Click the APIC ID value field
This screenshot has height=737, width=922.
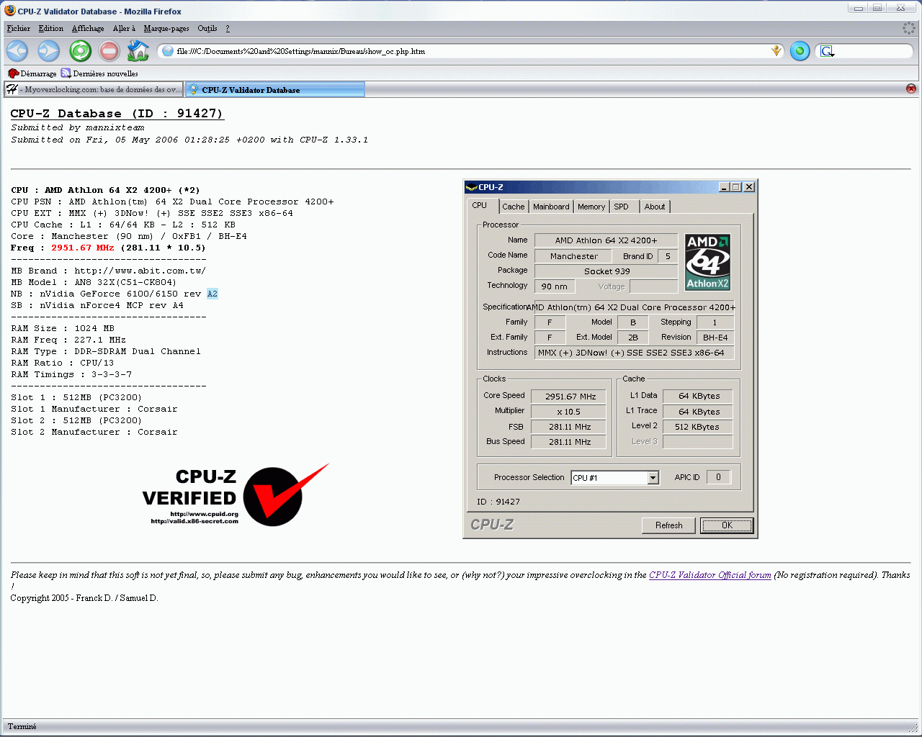(718, 477)
